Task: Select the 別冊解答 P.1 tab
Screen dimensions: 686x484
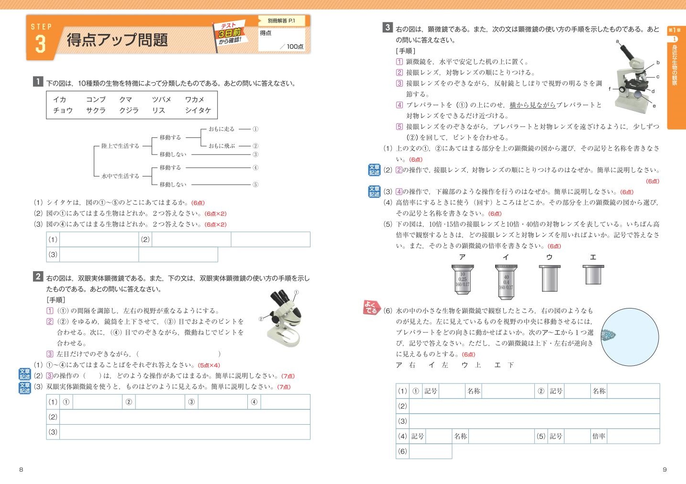Action: 281,21
